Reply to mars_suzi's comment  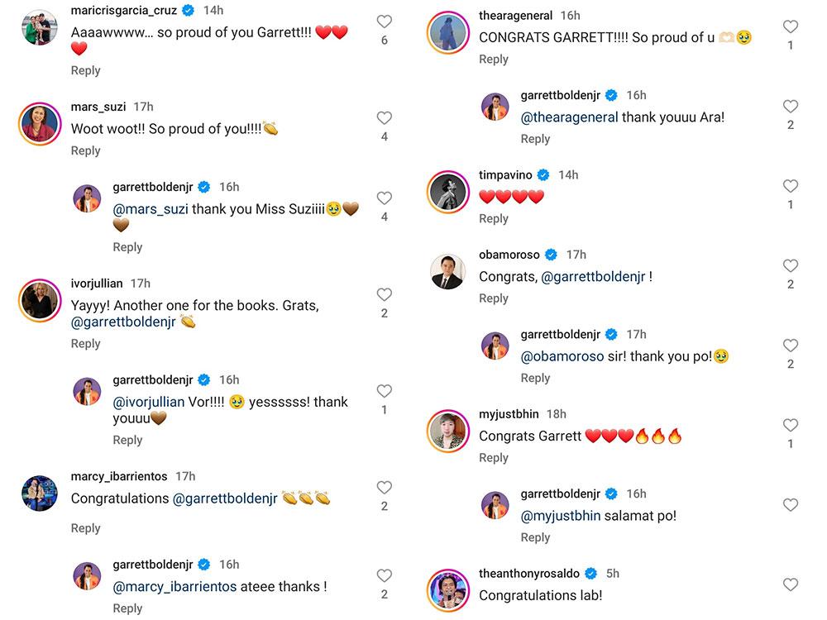(85, 150)
